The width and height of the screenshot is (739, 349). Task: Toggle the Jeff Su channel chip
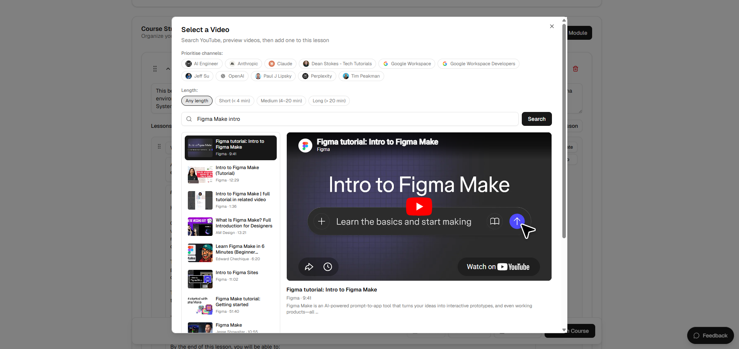197,76
